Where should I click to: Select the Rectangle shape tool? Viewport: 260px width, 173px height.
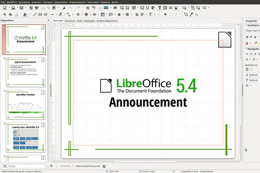(40, 14)
